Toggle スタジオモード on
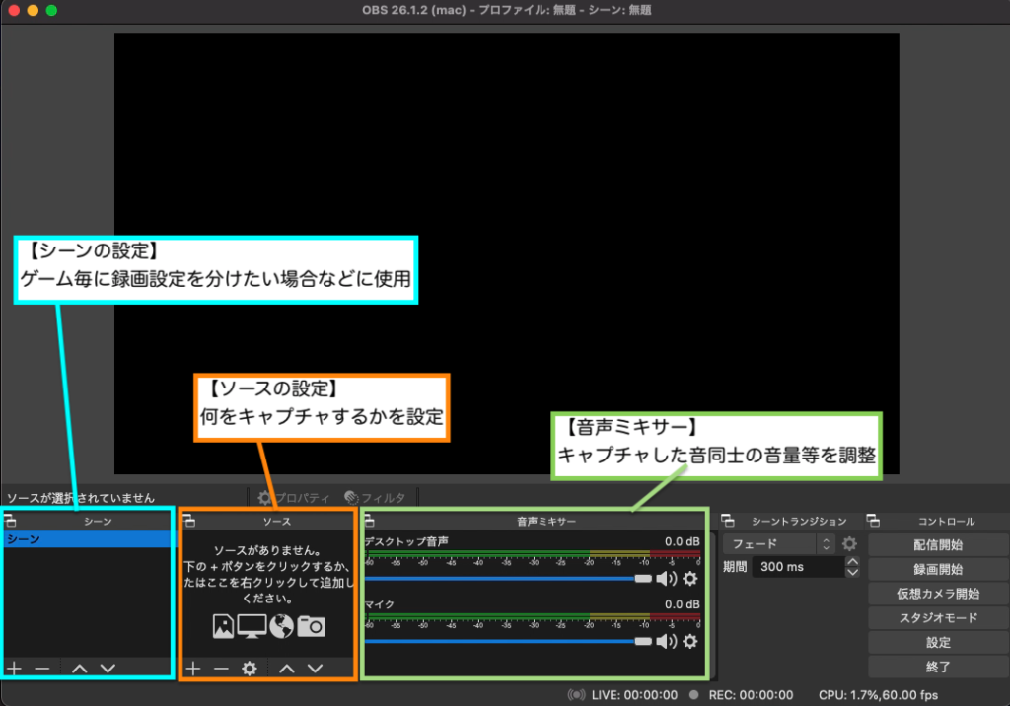Image resolution: width=1010 pixels, height=706 pixels. (938, 617)
